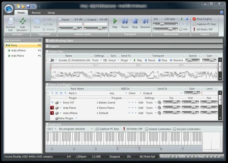The width and height of the screenshot is (228, 163).
Task: Switch to the Record ribbon tab
Action: point(36,13)
